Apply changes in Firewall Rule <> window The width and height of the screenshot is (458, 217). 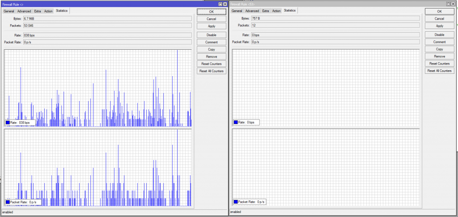(x=212, y=26)
